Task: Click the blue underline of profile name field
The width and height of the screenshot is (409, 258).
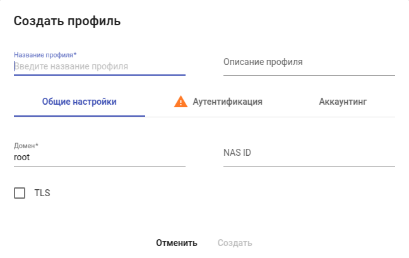Action: pyautogui.click(x=100, y=75)
